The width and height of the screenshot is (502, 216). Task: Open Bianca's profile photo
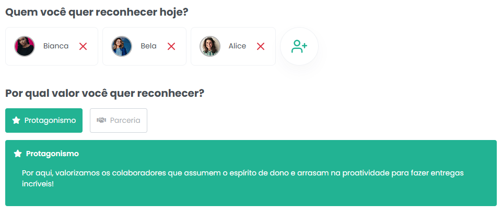[x=25, y=46]
